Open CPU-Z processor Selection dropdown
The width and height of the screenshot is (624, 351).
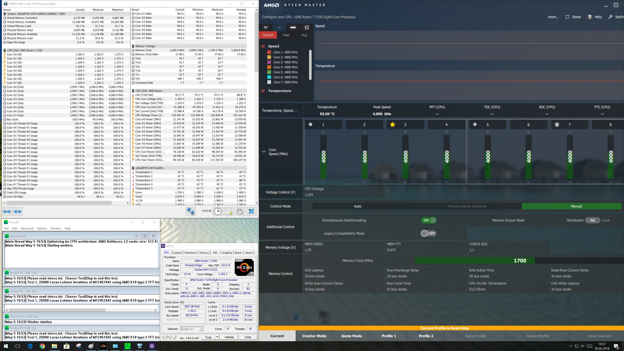(192, 329)
